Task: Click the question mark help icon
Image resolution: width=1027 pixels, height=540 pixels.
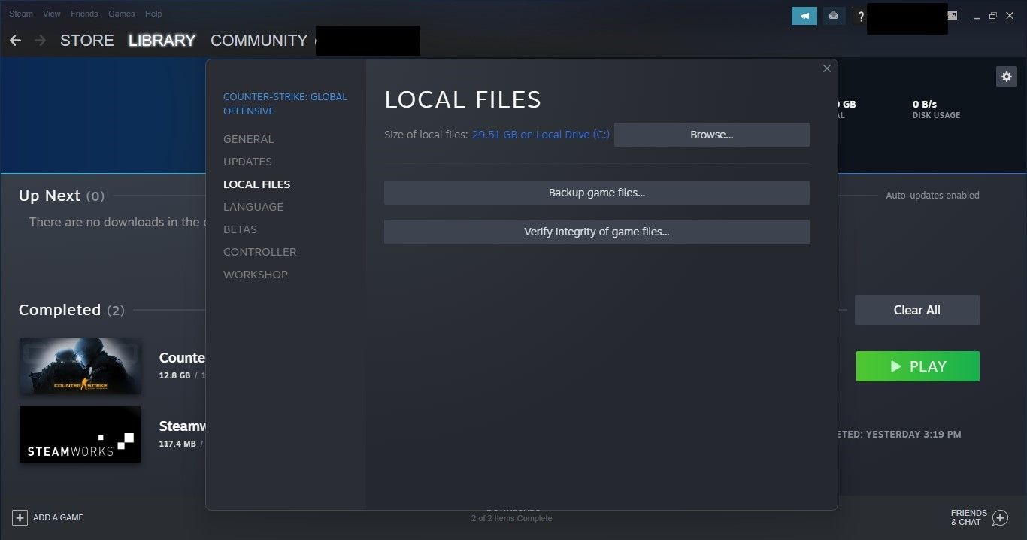Action: click(x=861, y=16)
